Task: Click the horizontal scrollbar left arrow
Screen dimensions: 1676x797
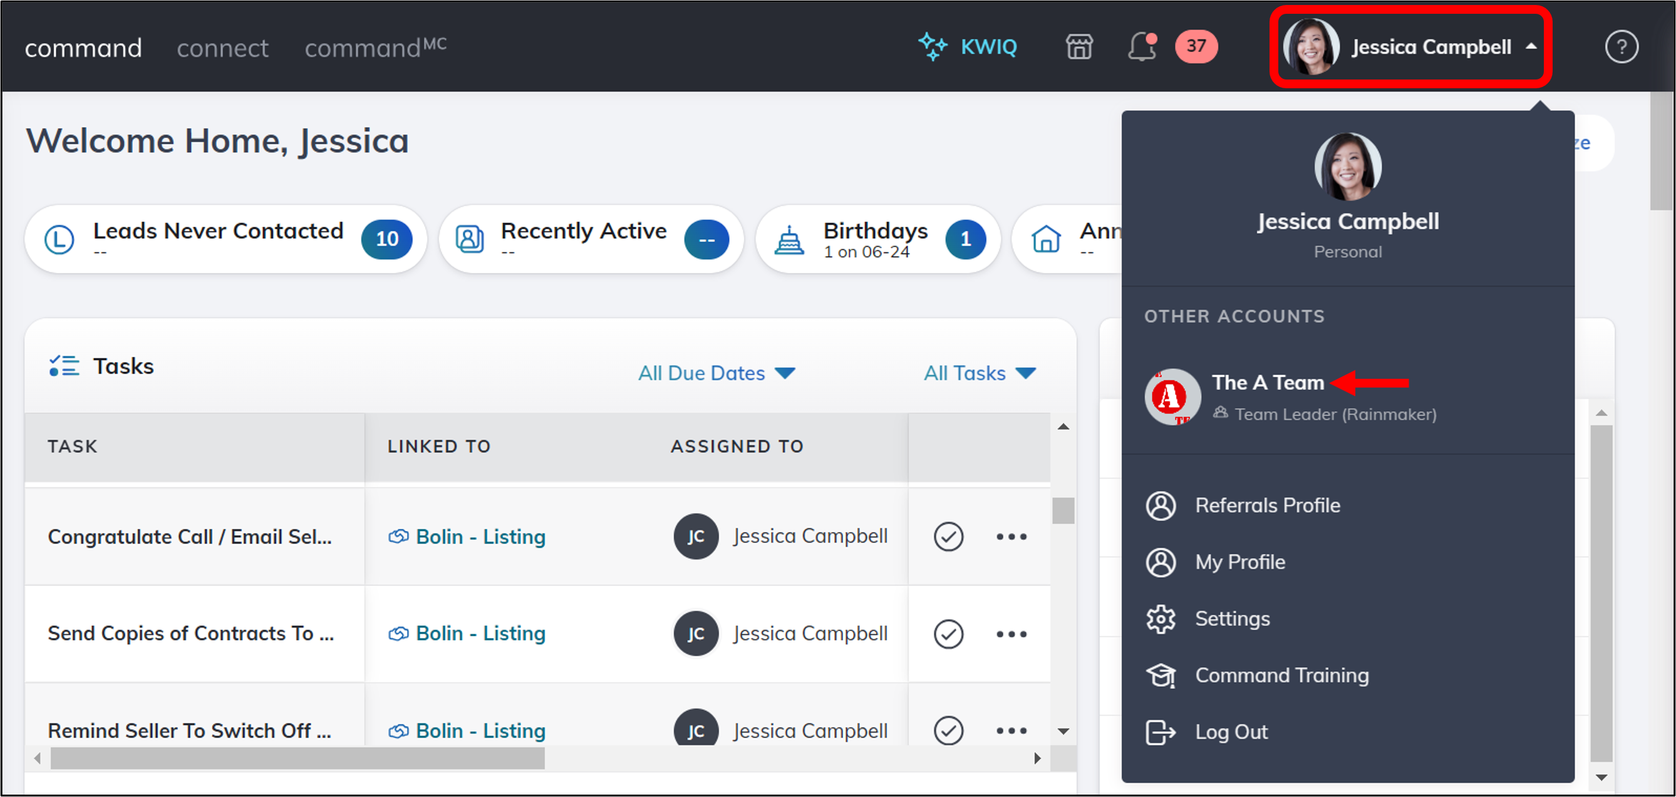Action: (x=38, y=758)
